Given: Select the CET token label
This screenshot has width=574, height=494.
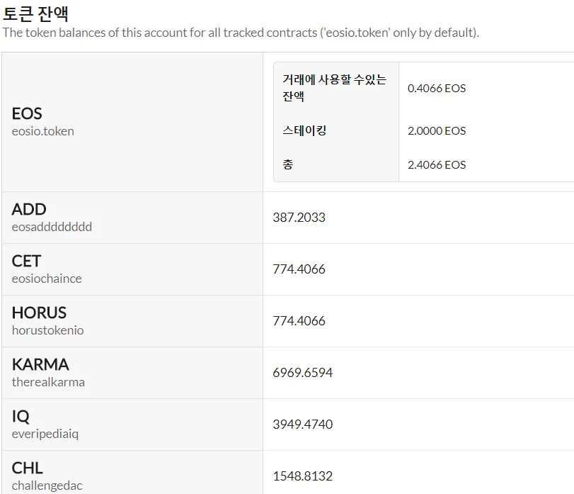Looking at the screenshot, I should [x=26, y=262].
